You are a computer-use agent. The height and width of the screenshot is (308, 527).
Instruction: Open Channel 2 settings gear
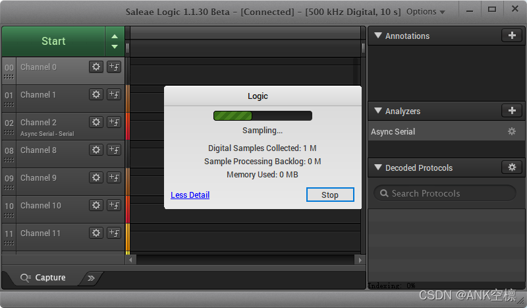pos(96,122)
